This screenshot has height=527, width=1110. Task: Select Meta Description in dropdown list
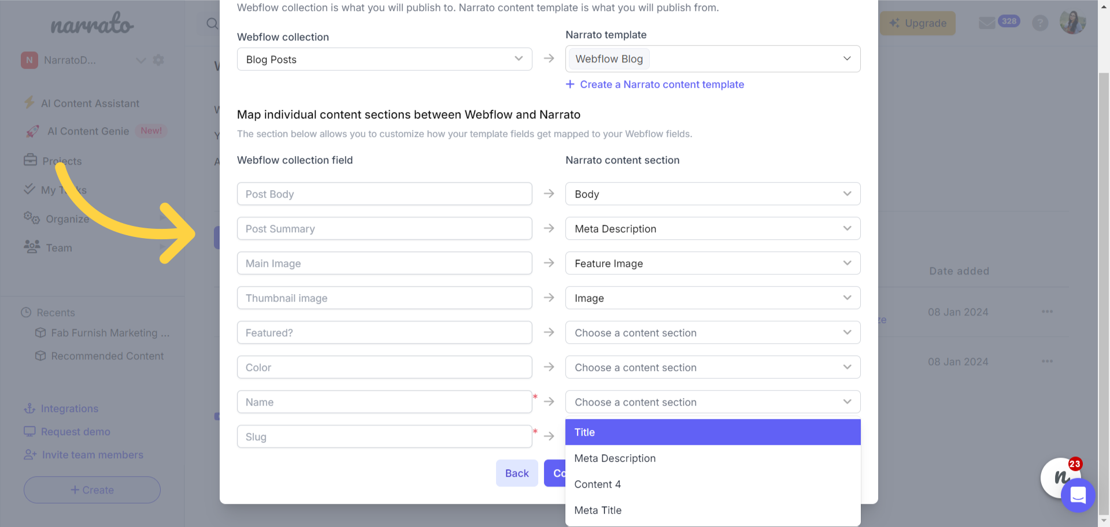point(713,458)
